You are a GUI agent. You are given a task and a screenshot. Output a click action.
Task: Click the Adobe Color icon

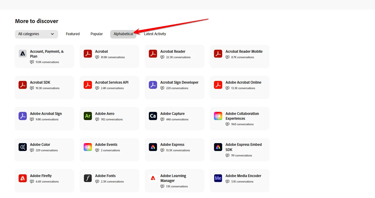tap(23, 147)
